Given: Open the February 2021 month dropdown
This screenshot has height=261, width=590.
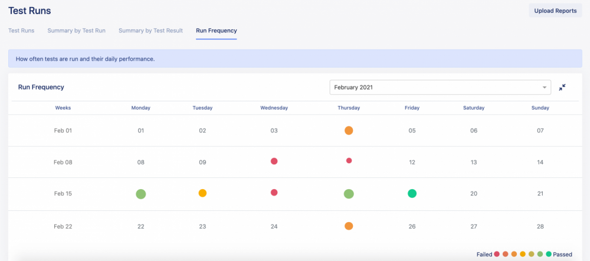Looking at the screenshot, I should coord(440,87).
